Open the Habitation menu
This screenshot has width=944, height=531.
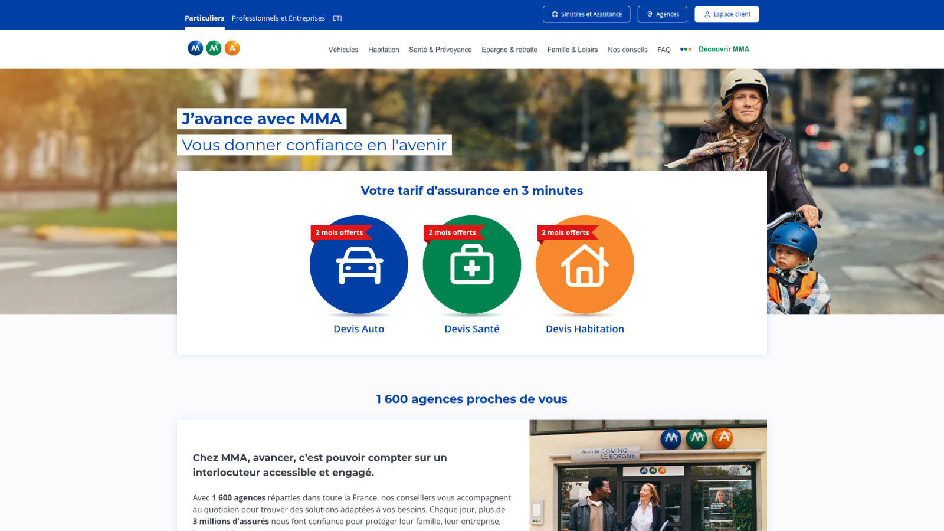(383, 50)
